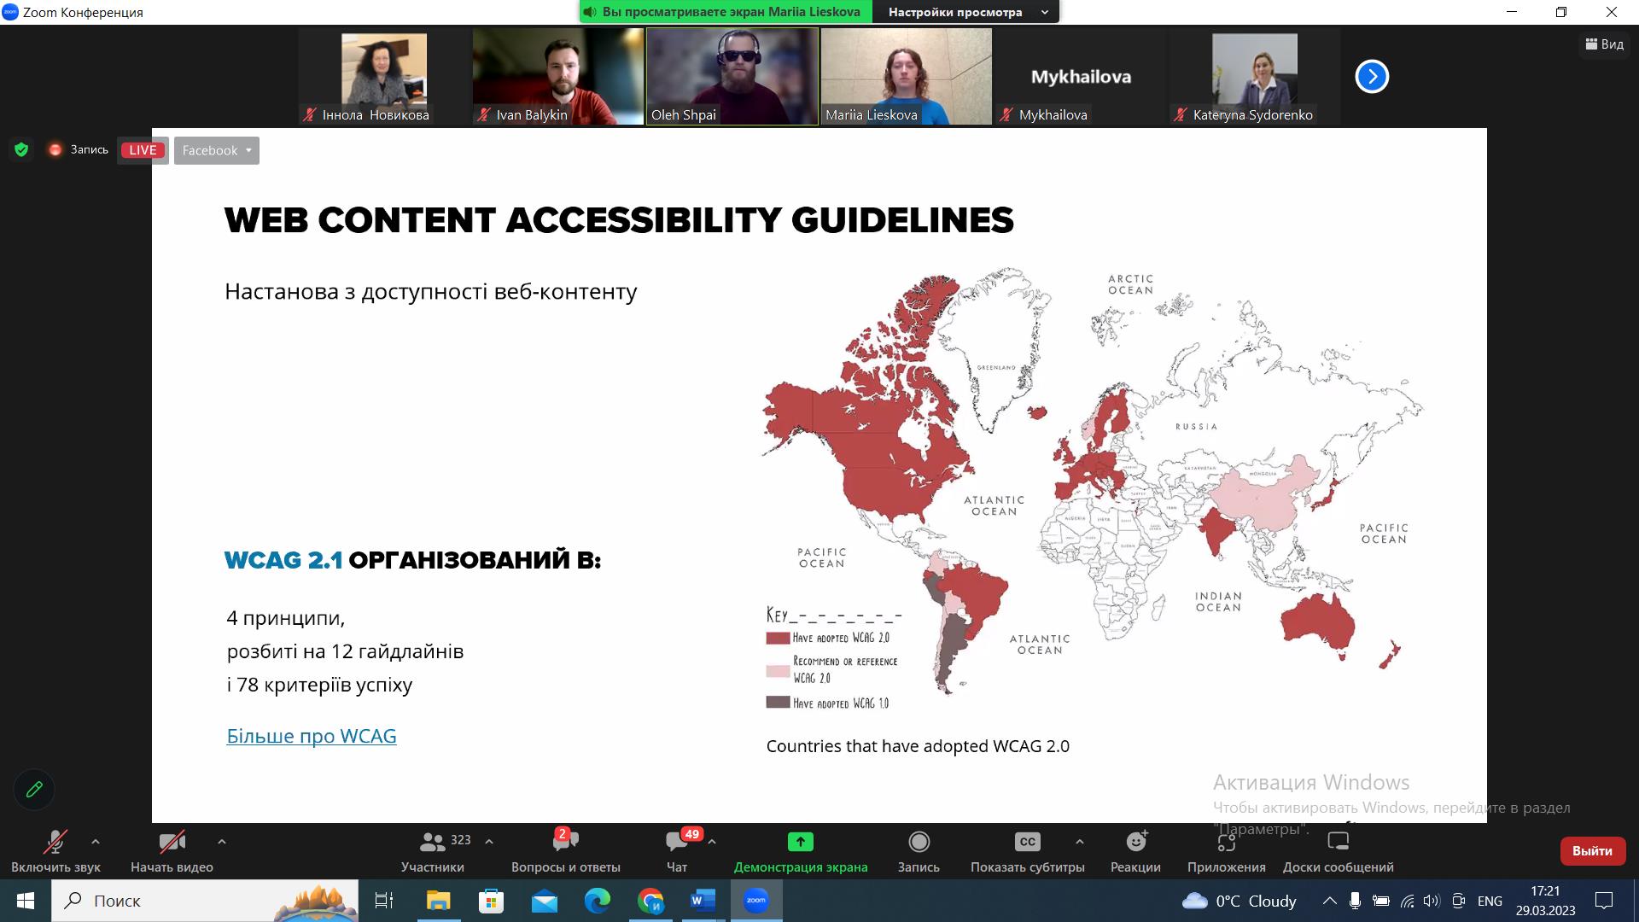Open network Wi-Fi tray icon
The image size is (1639, 922).
pos(1407,901)
